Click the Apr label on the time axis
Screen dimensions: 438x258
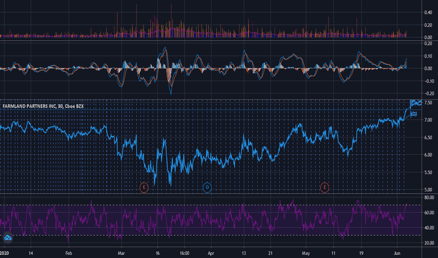(x=211, y=253)
